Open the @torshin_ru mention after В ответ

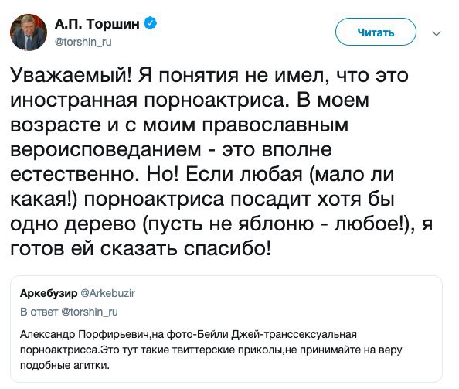[90, 312]
